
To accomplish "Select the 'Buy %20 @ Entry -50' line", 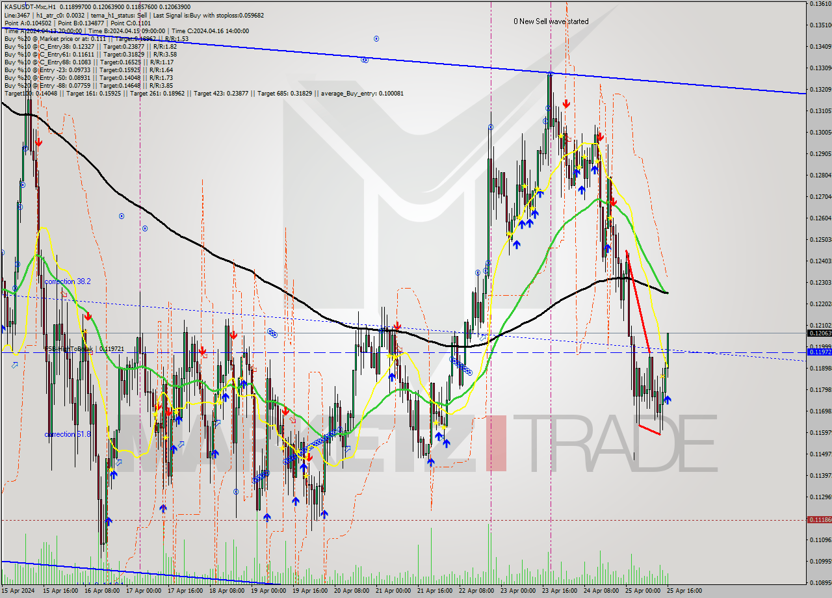I will point(88,77).
